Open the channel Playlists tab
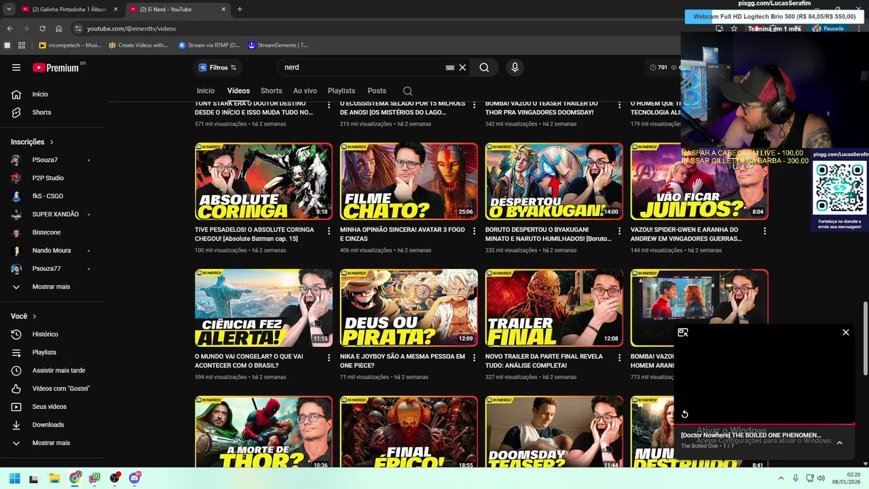Screen dimensions: 869x489 coord(341,91)
